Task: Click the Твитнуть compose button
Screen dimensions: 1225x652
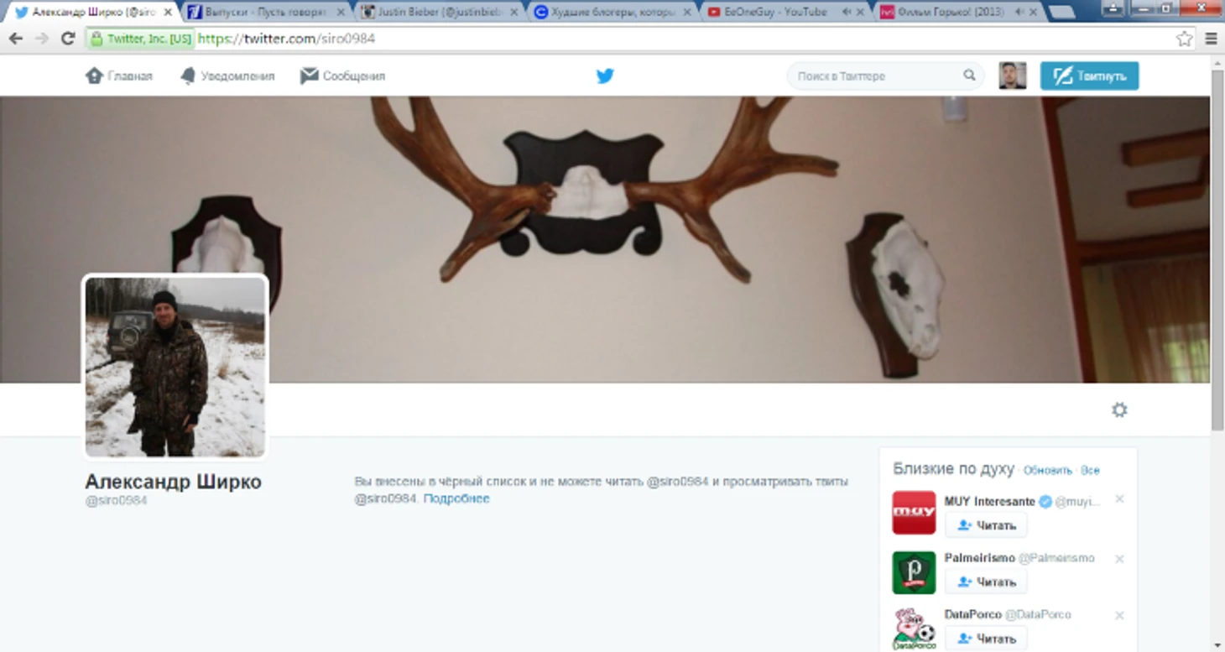Action: [1089, 76]
